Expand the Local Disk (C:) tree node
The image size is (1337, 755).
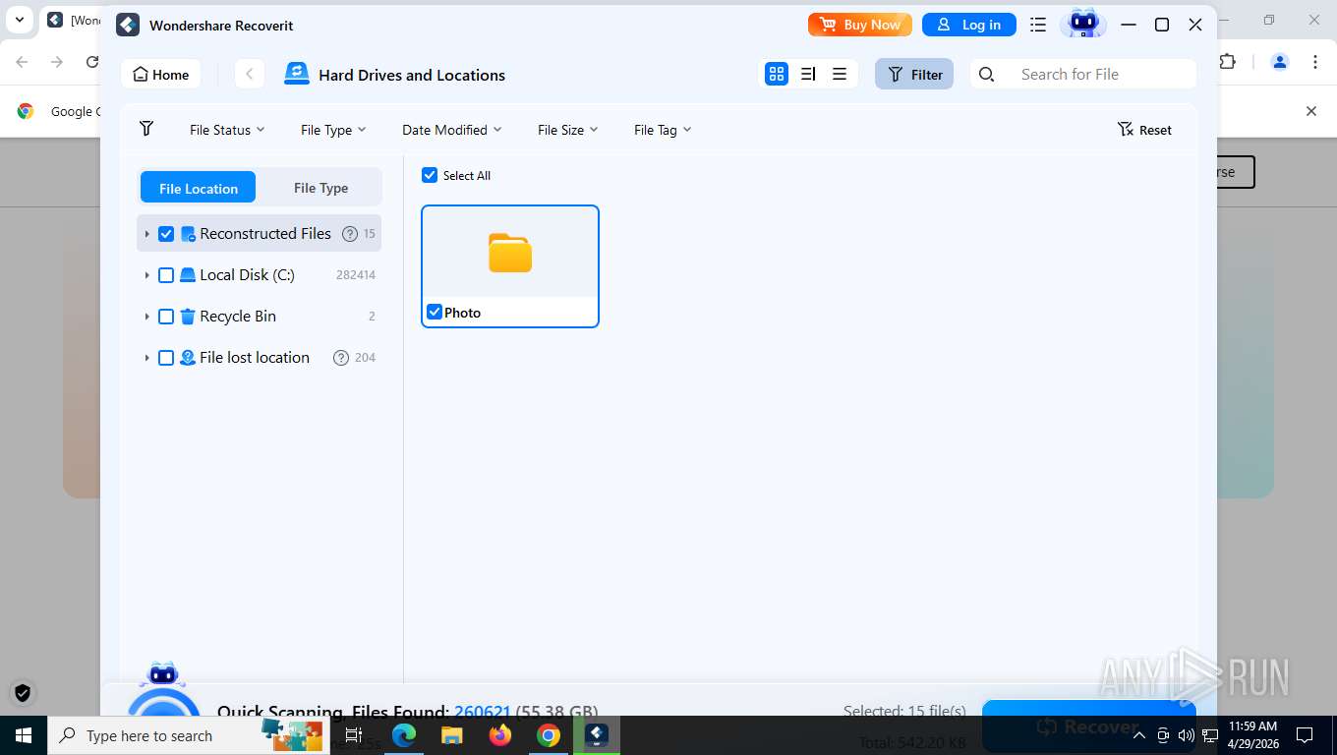(x=146, y=275)
